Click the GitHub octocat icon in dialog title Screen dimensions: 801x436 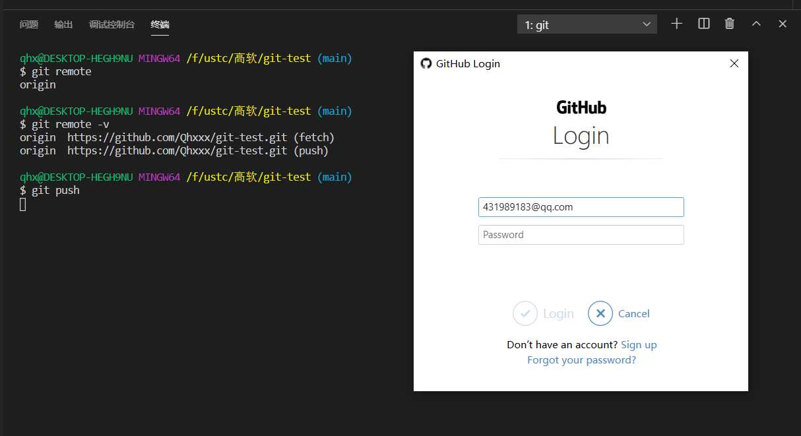(426, 63)
